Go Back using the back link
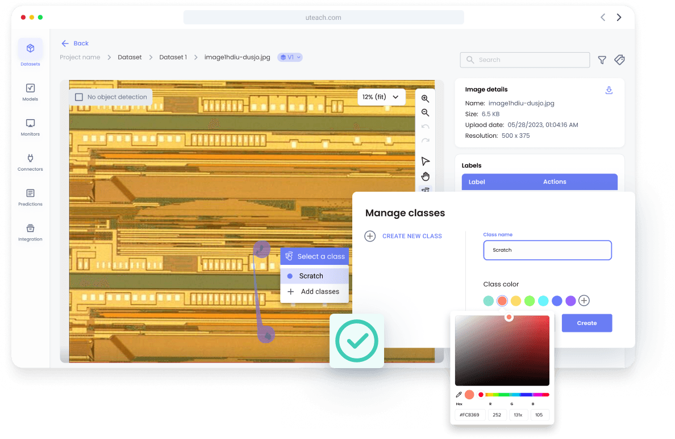 coord(75,43)
